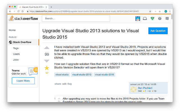Select Stack Overflow in sidebar

(x=23, y=42)
